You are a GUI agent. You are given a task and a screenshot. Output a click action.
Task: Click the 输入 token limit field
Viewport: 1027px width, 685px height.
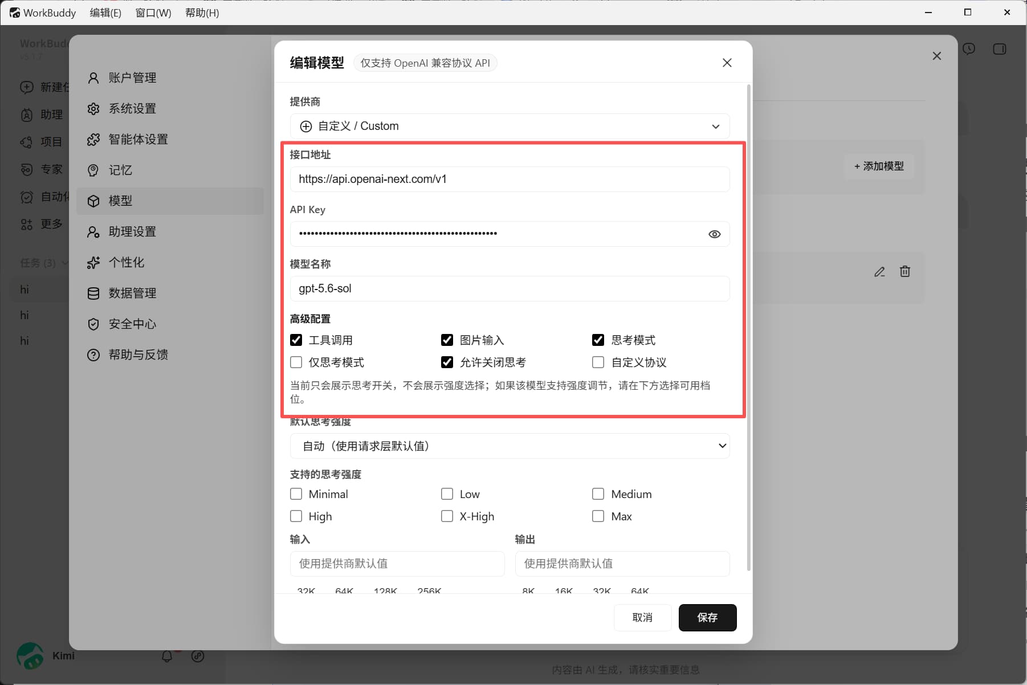397,564
